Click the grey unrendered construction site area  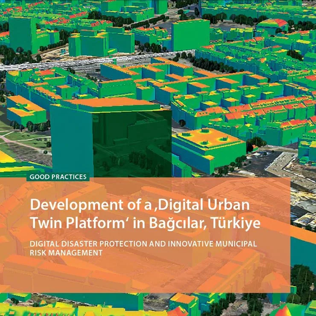coord(286,167)
